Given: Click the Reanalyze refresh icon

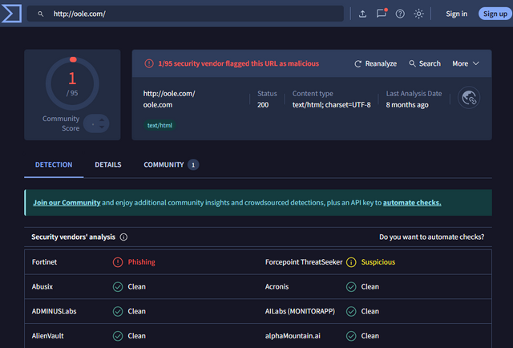Looking at the screenshot, I should click(x=358, y=64).
